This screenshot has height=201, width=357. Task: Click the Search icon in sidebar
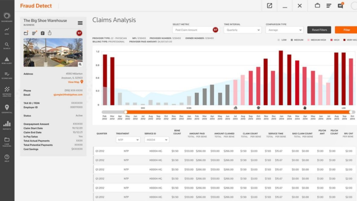7,45
